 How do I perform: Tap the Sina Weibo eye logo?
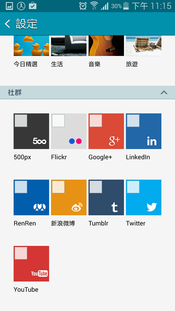click(x=77, y=207)
